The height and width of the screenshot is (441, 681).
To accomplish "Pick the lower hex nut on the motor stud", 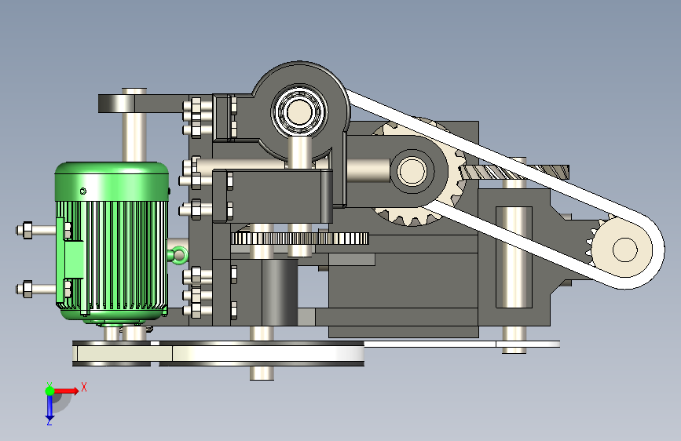I will (27, 289).
